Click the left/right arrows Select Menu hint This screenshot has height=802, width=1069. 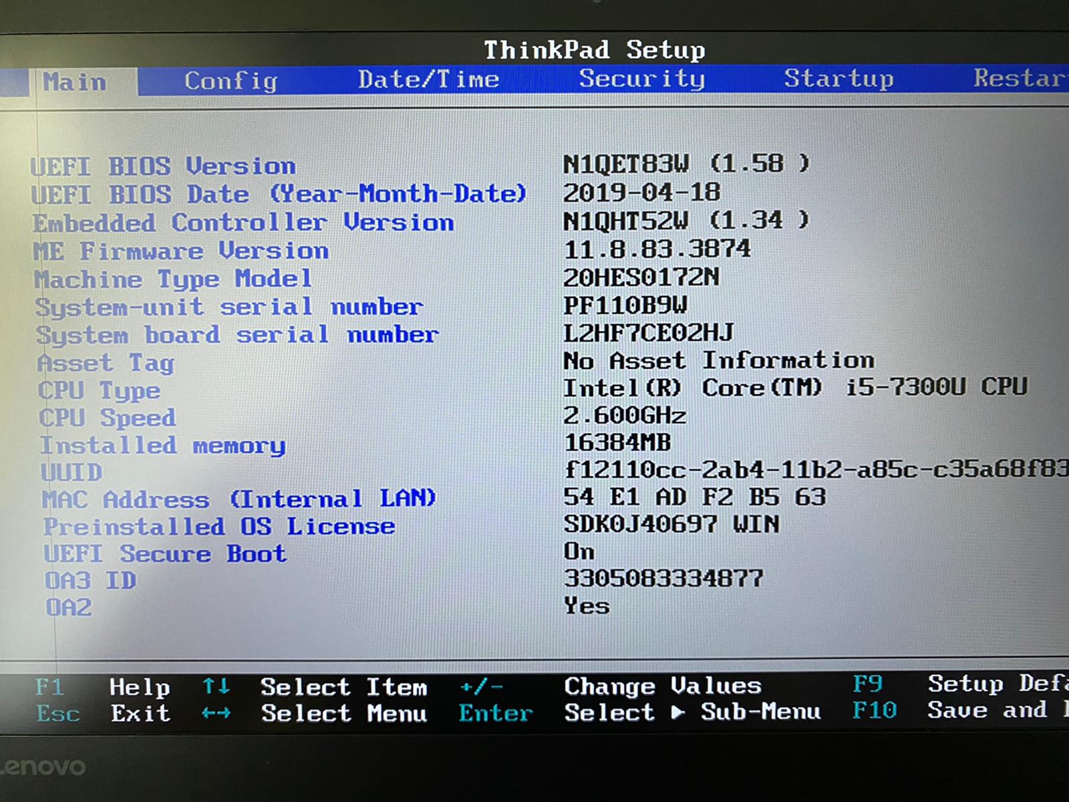click(315, 714)
